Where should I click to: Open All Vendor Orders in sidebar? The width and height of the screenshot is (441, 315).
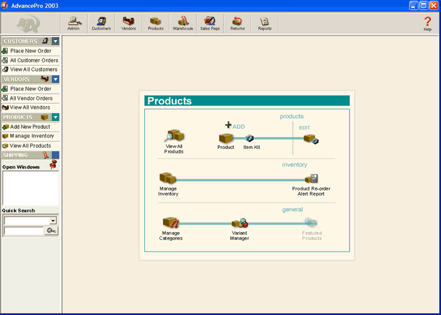point(30,98)
